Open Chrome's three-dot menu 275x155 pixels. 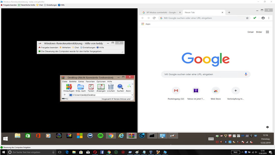269,18
